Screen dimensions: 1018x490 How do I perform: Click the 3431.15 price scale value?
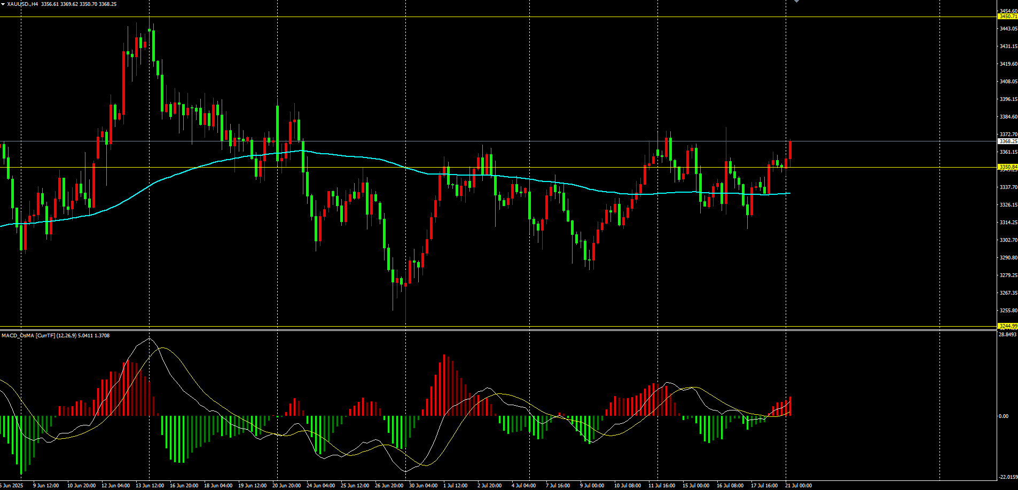click(x=1008, y=46)
